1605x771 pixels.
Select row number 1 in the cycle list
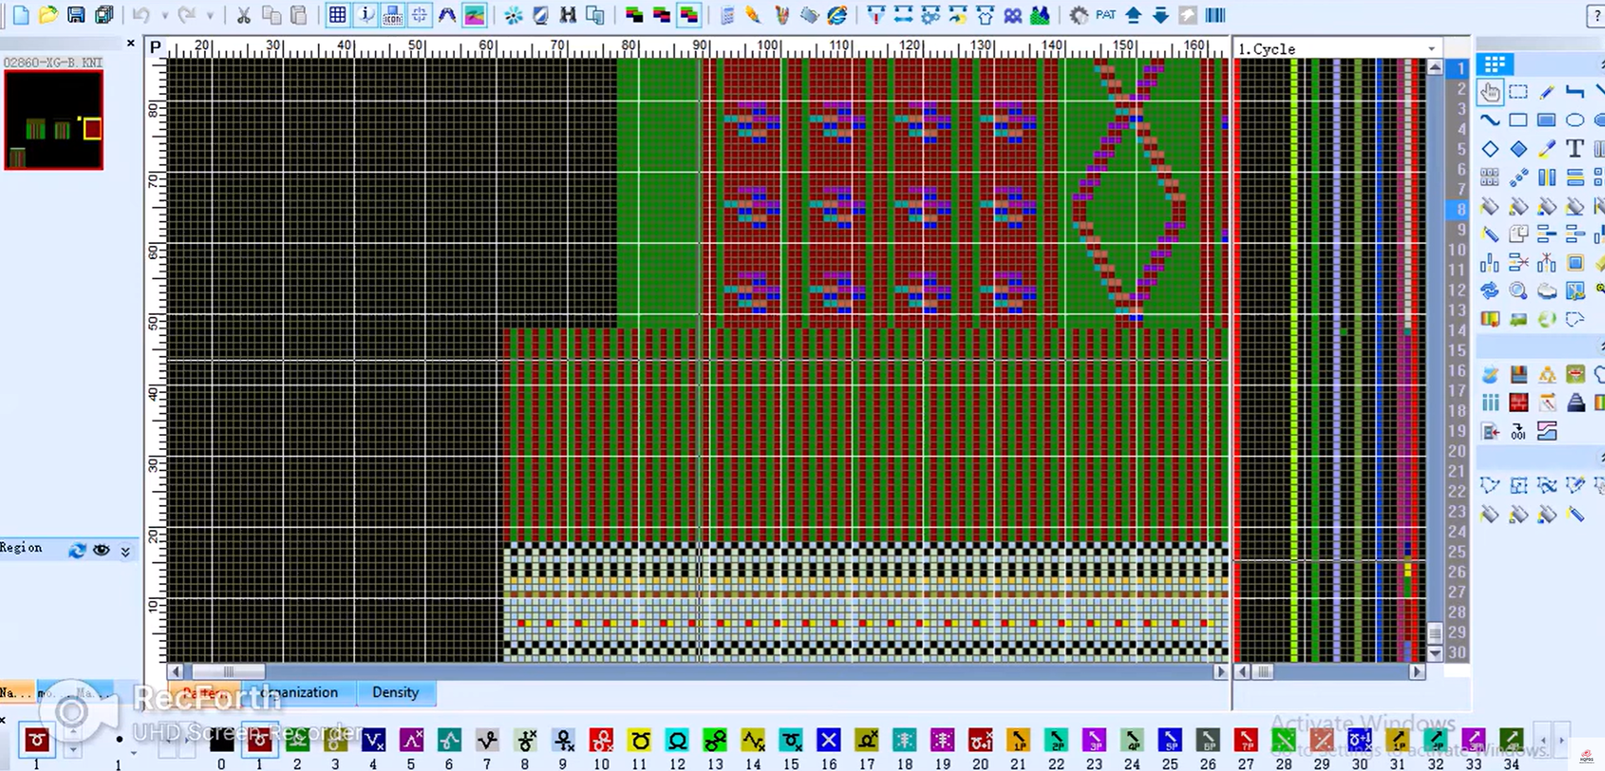tap(1458, 68)
